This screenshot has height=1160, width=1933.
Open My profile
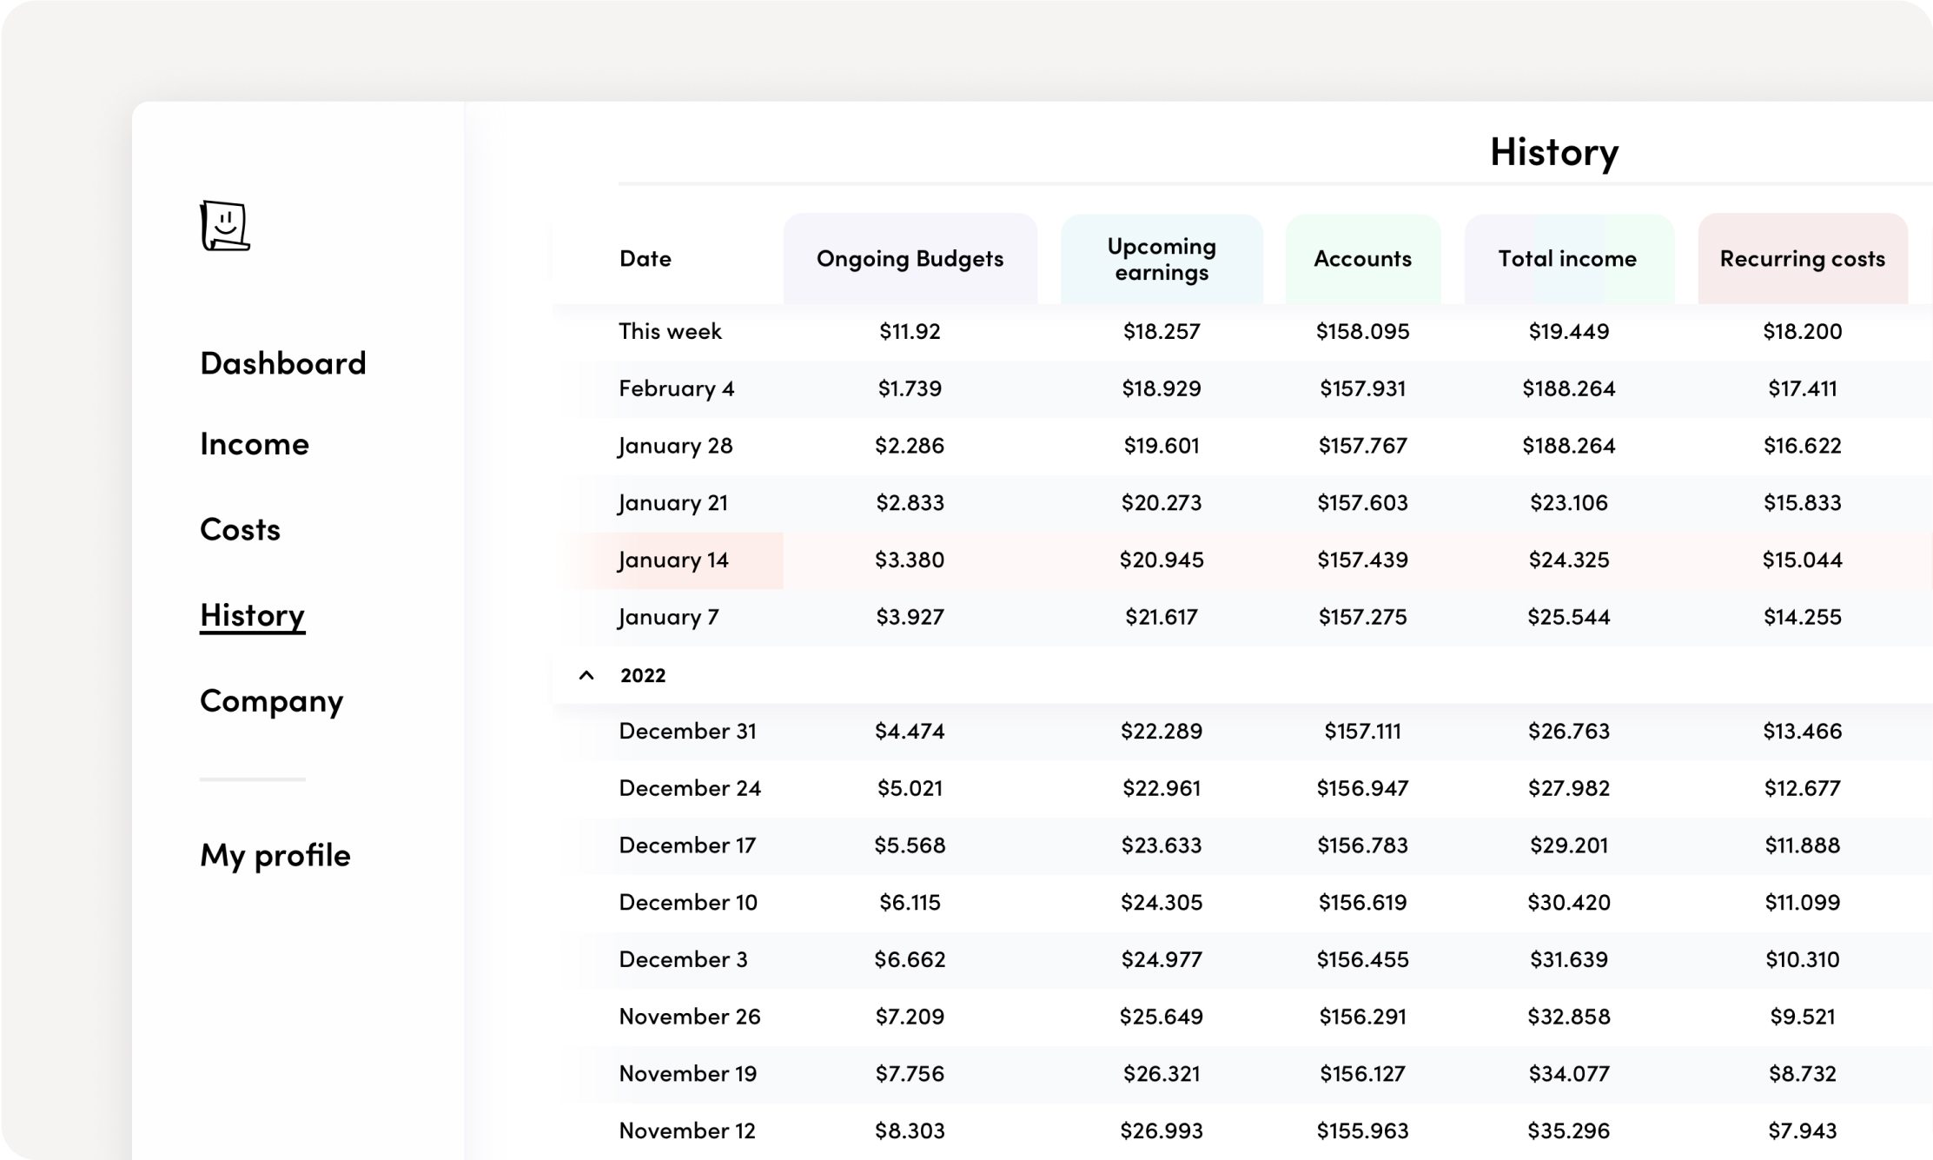275,855
